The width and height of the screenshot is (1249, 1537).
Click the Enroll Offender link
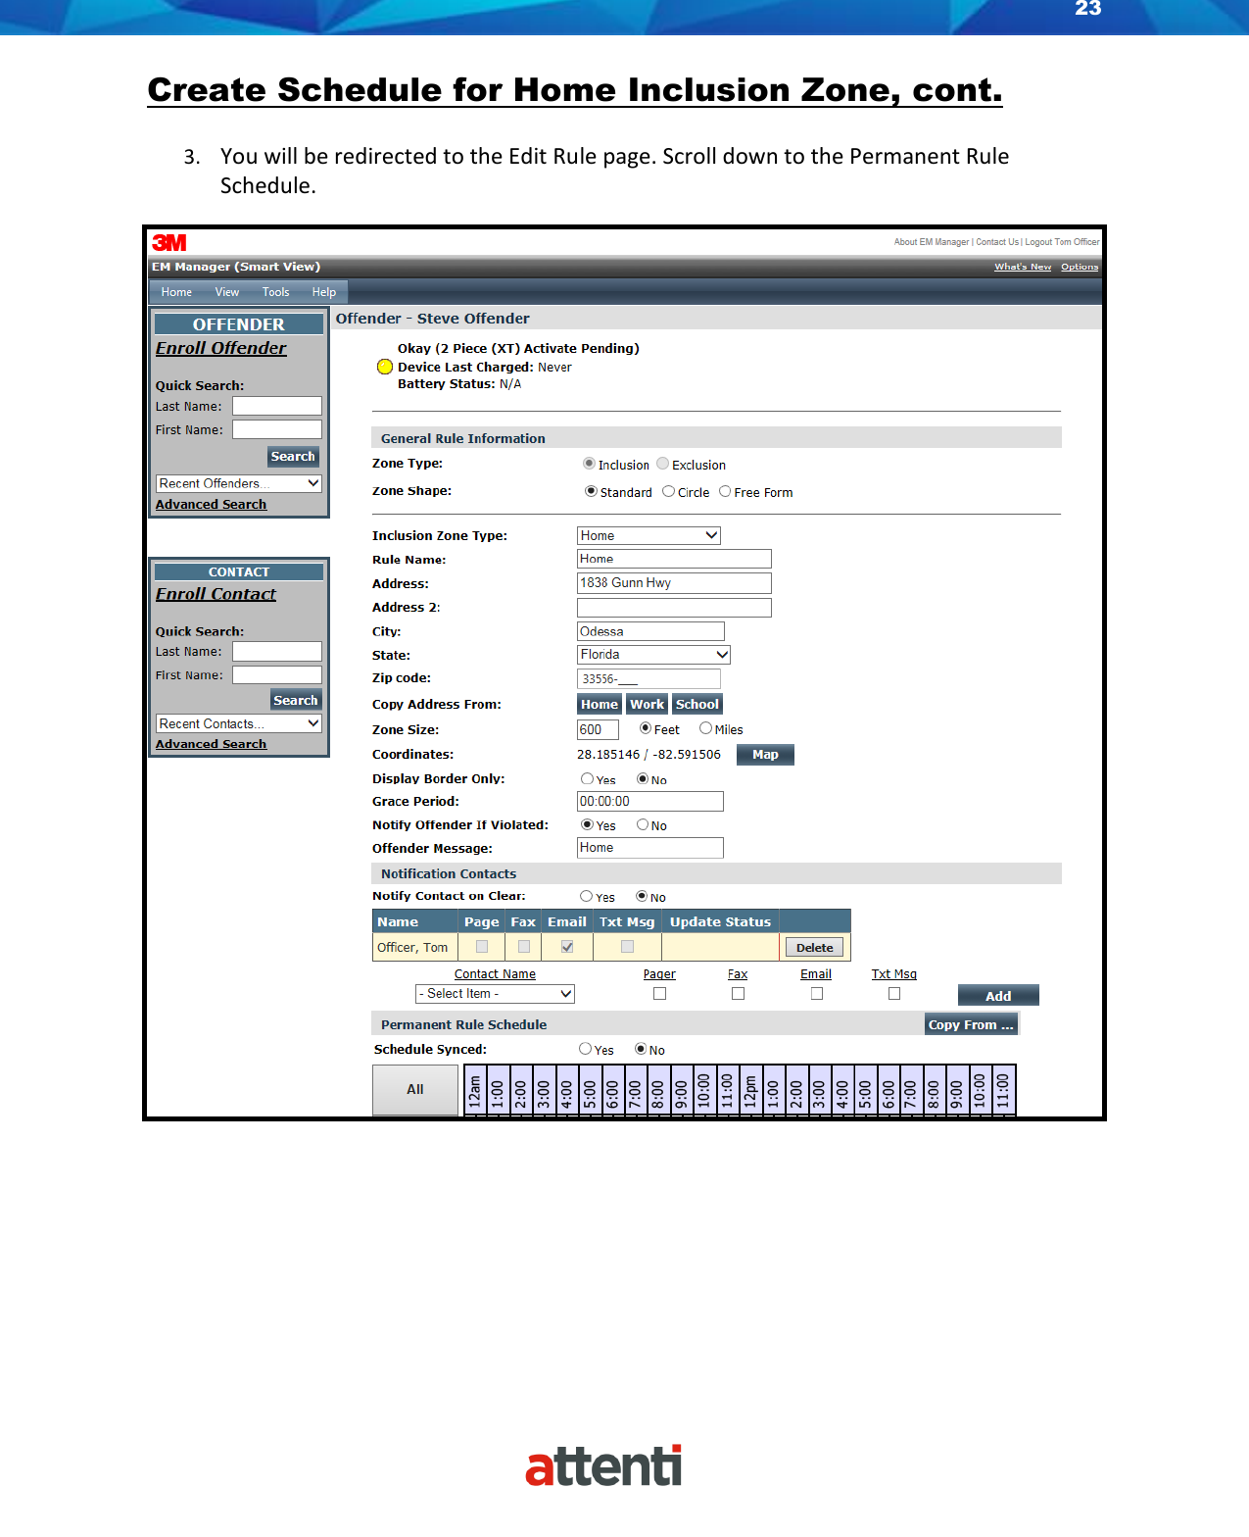[221, 348]
